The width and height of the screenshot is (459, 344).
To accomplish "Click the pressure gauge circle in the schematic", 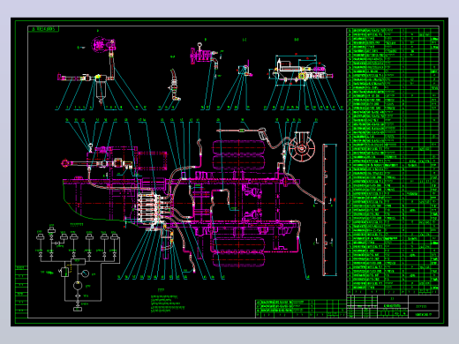I will [x=85, y=273].
